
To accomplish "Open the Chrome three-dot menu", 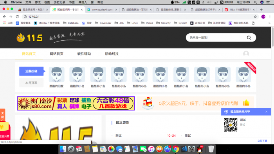I will pos(270,16).
